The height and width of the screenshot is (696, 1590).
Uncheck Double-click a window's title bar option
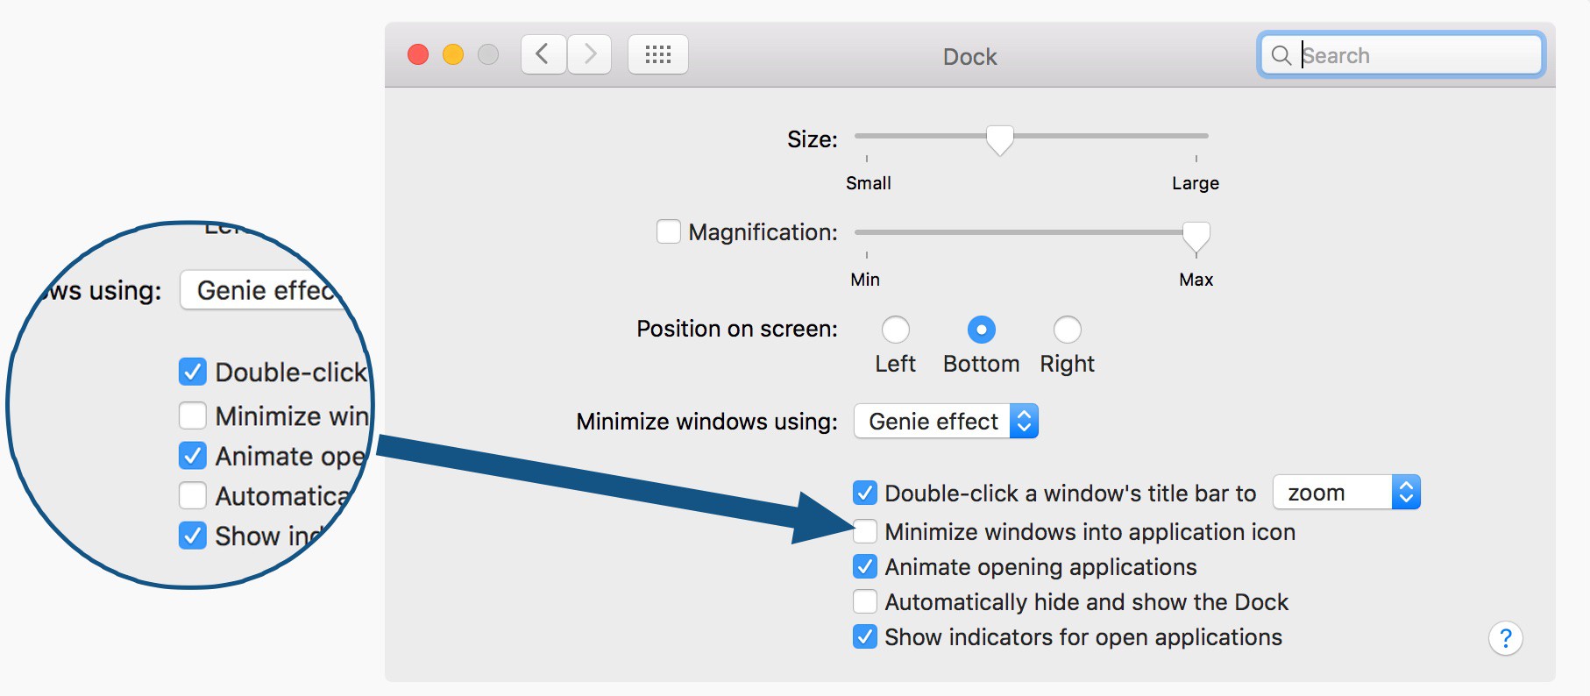863,493
